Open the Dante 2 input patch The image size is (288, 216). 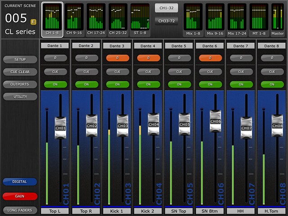tap(86, 46)
